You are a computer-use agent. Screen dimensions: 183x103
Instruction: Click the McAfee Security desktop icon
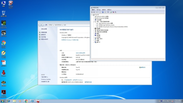click(11, 5)
